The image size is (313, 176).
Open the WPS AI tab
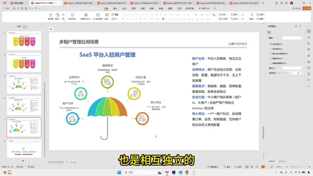point(204,8)
